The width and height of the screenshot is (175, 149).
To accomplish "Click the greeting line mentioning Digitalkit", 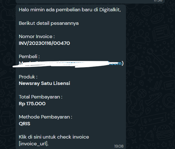I will coord(70,10).
